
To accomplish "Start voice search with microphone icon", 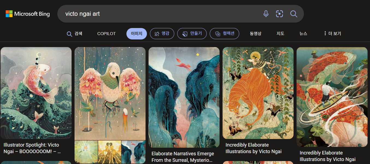I will point(266,14).
